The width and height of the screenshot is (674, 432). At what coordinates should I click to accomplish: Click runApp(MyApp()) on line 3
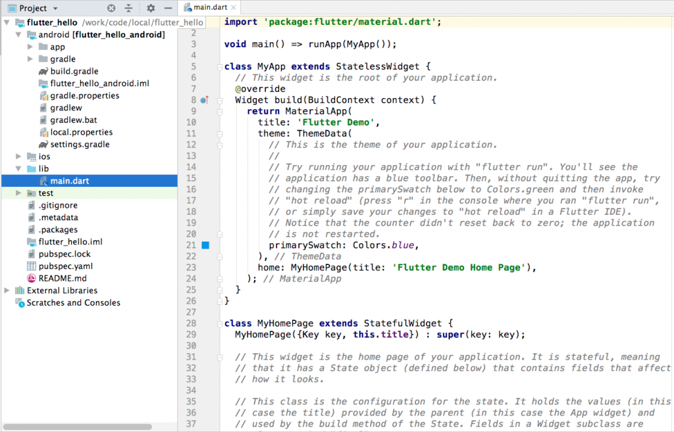pyautogui.click(x=350, y=44)
